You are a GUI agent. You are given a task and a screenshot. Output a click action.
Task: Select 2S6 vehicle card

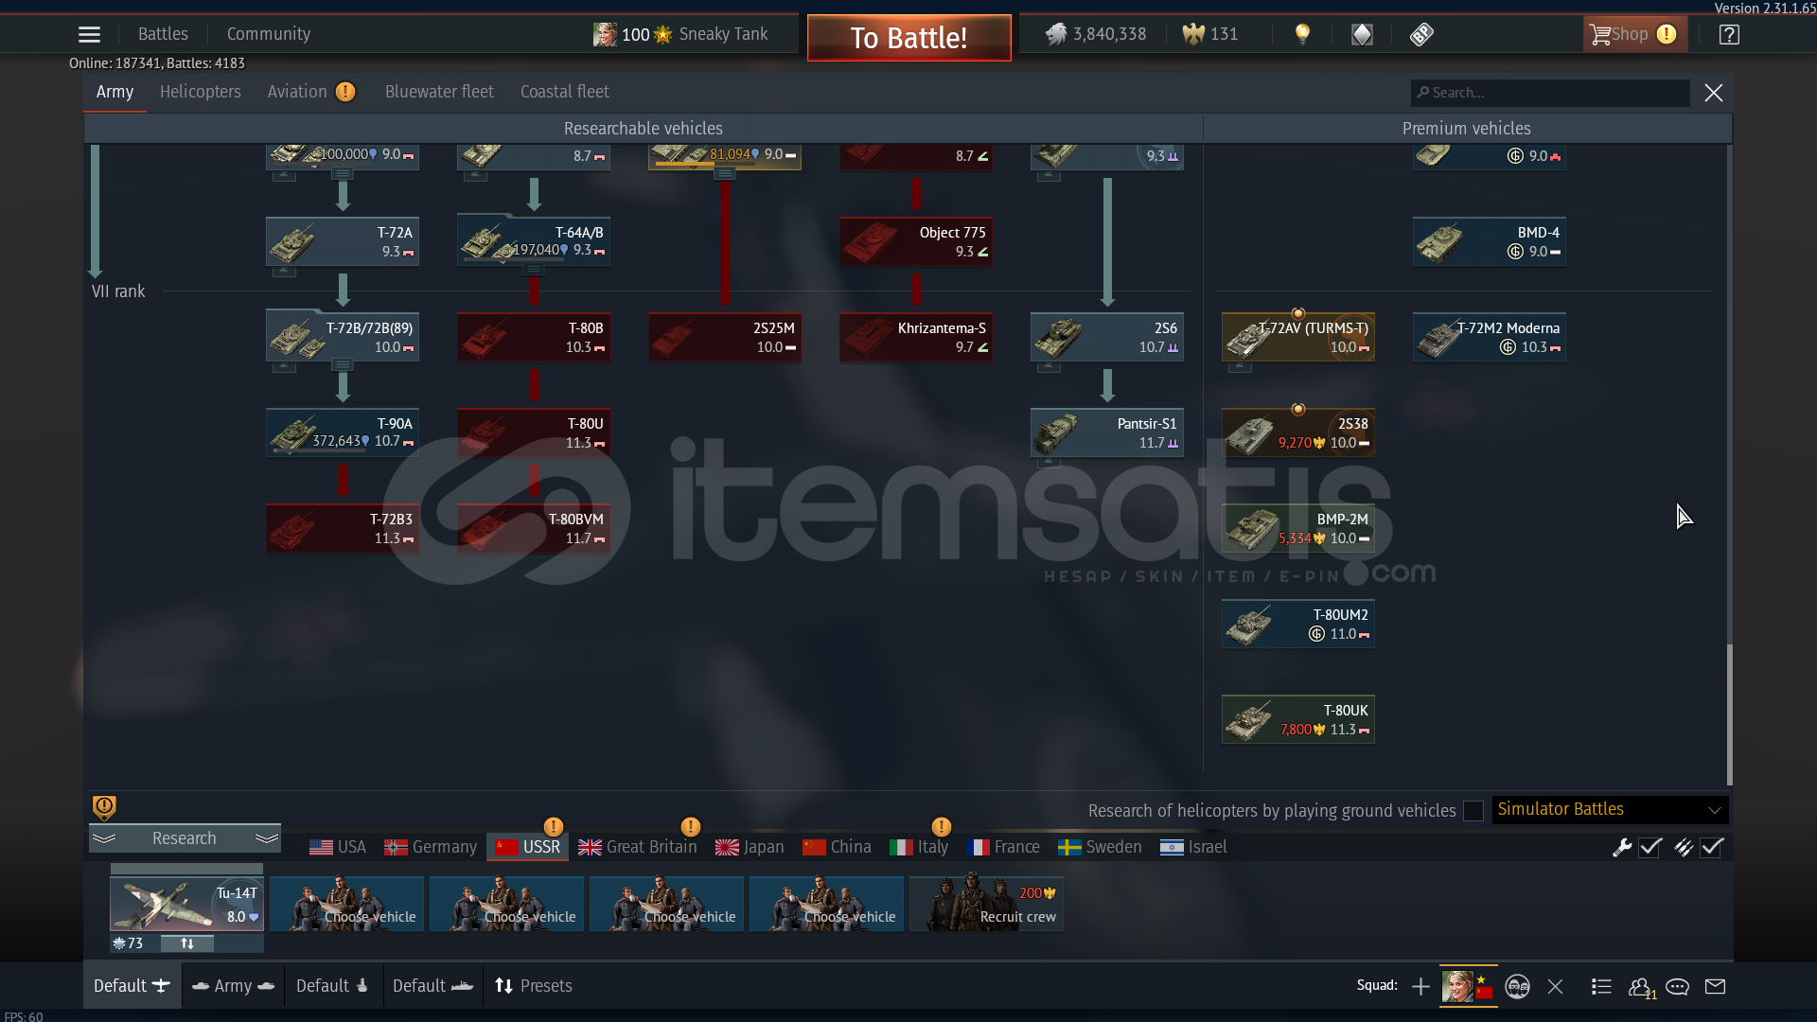tap(1107, 337)
